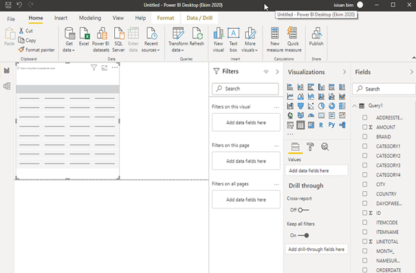416x273 pixels.
Task: Click the Search box in Fields pane
Action: tap(384, 89)
